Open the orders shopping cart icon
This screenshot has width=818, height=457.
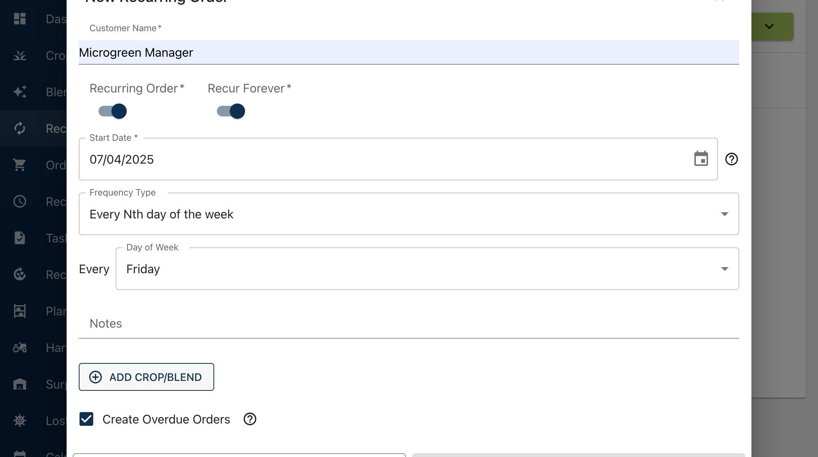coord(20,165)
